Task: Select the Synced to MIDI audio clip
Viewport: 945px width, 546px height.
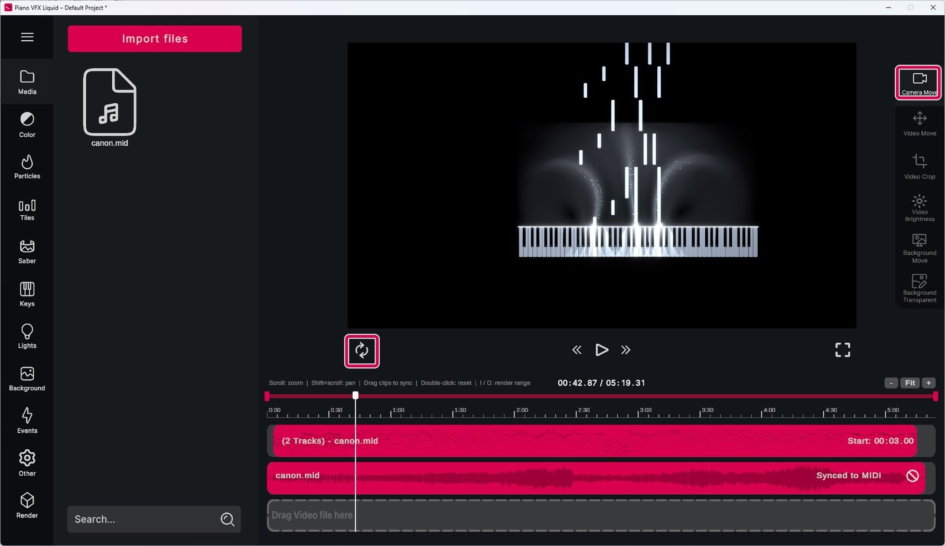Action: (596, 478)
